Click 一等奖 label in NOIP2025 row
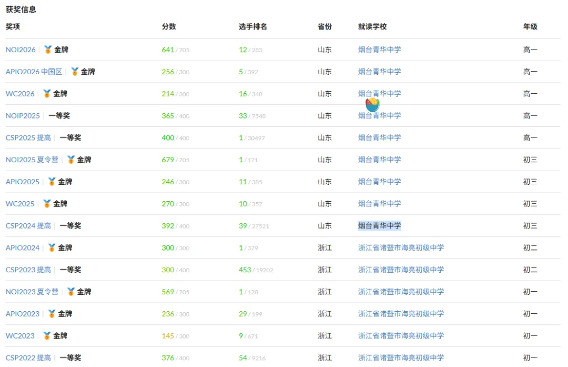The width and height of the screenshot is (568, 367). coord(59,116)
